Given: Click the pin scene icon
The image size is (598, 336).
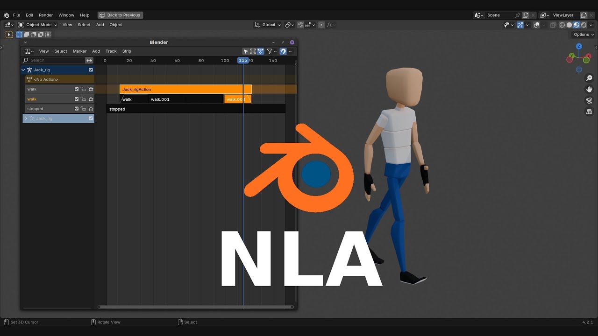Looking at the screenshot, I should click(x=517, y=15).
